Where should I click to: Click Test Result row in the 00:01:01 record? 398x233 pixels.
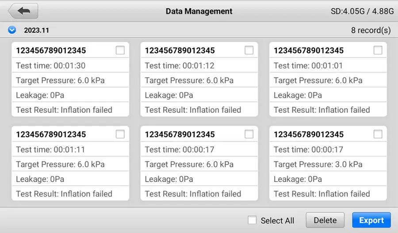pyautogui.click(x=328, y=110)
